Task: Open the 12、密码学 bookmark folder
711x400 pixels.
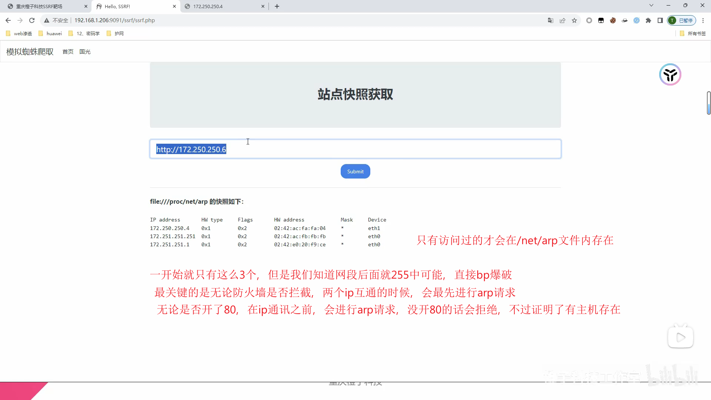Action: pyautogui.click(x=84, y=33)
